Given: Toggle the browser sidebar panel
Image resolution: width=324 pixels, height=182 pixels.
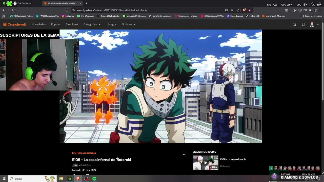Looking at the screenshot, I should [300, 10].
